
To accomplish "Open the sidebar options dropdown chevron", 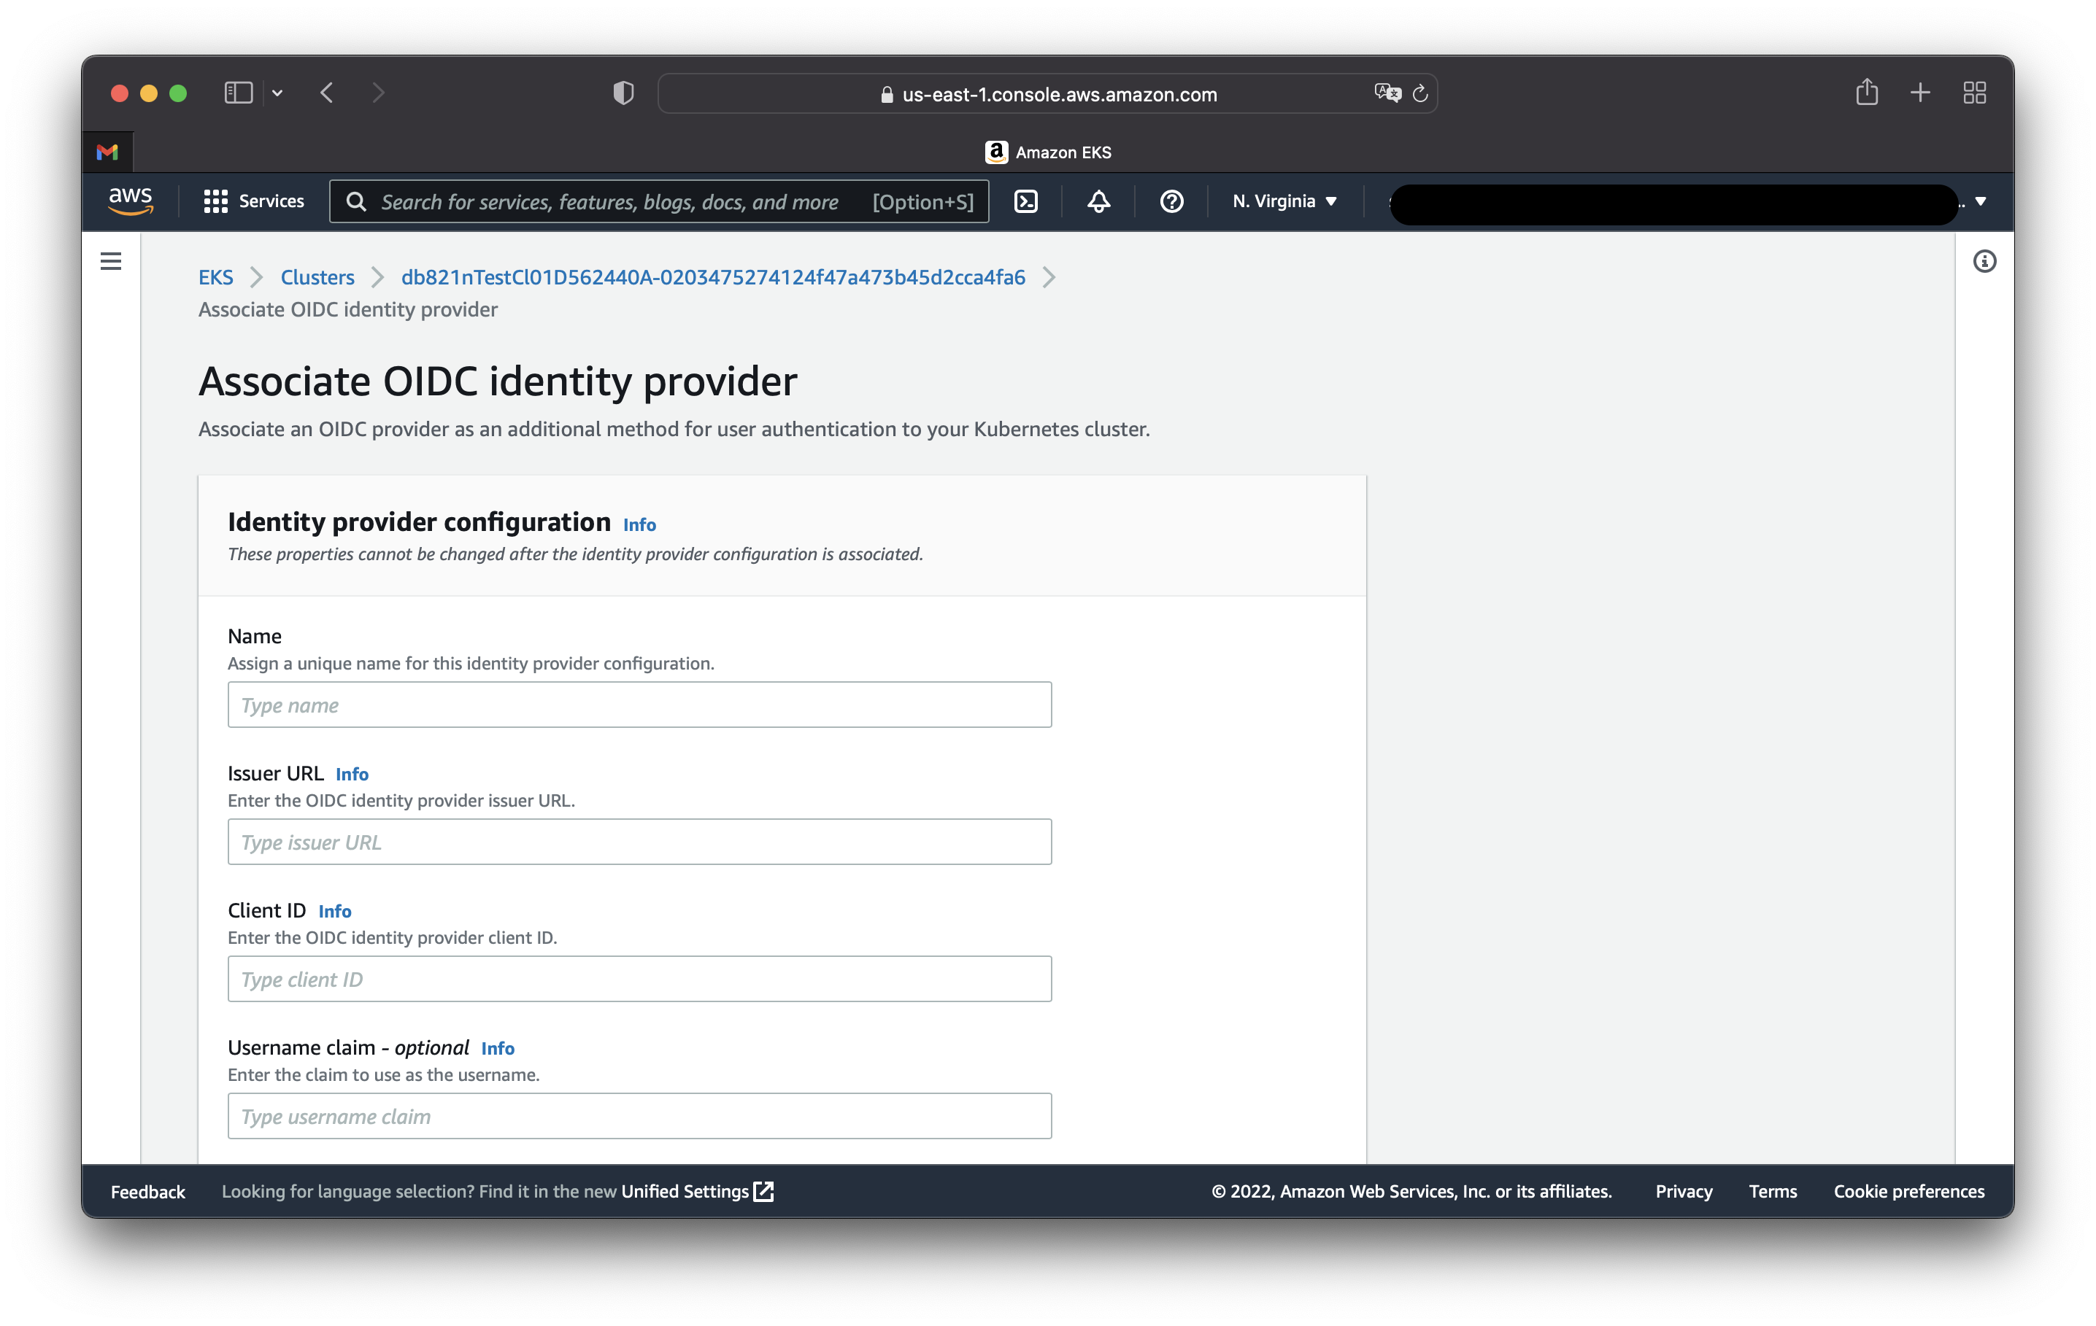I will (277, 93).
